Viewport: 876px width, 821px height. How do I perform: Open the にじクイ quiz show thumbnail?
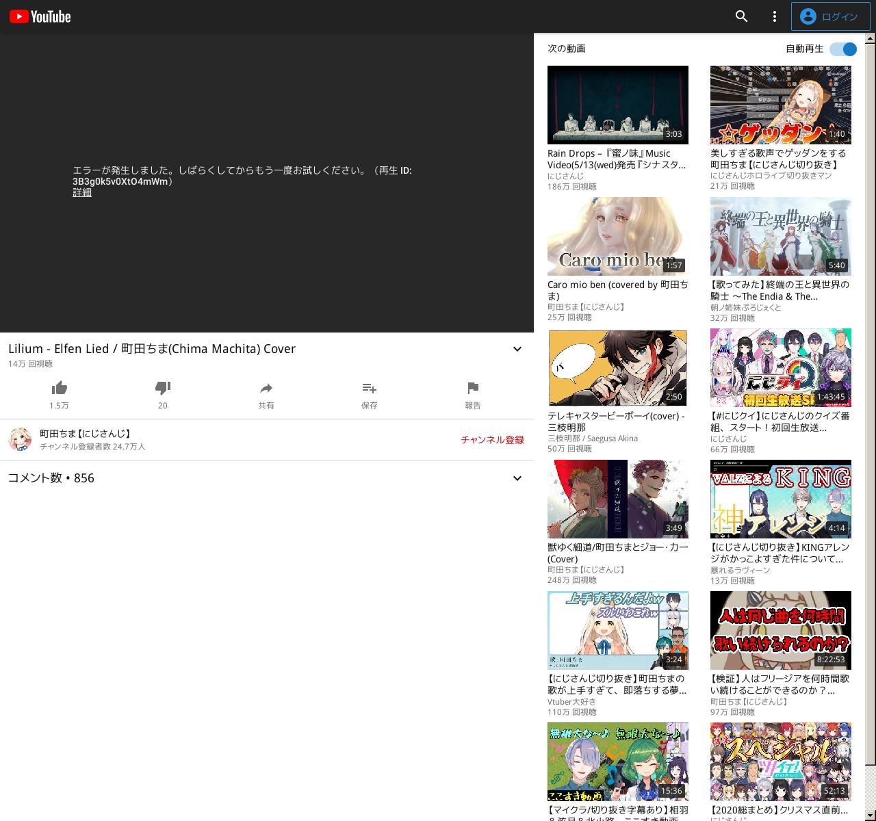781,367
